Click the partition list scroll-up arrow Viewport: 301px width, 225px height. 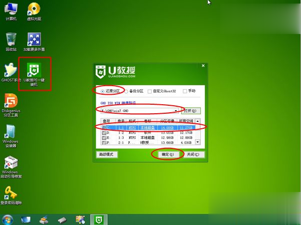pos(197,121)
